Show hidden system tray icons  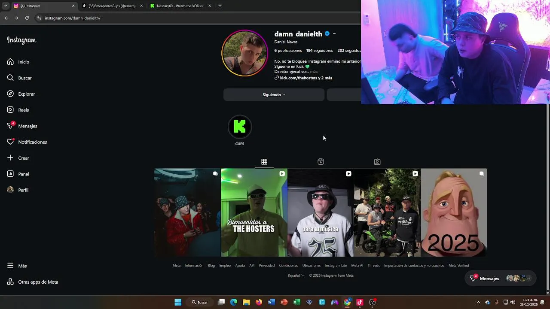pyautogui.click(x=478, y=302)
